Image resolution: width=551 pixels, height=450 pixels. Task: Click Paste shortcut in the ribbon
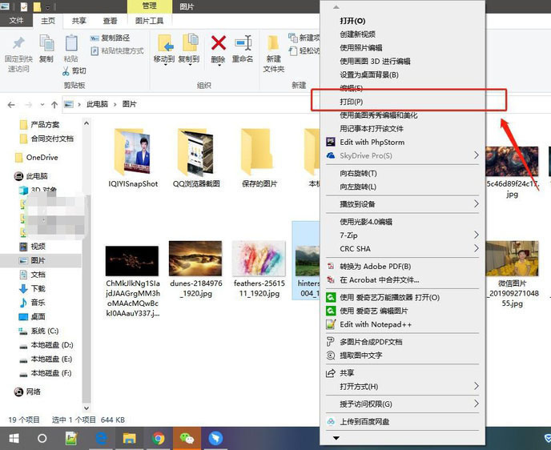pos(117,51)
